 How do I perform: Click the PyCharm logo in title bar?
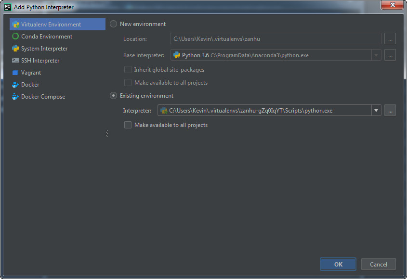pos(8,7)
